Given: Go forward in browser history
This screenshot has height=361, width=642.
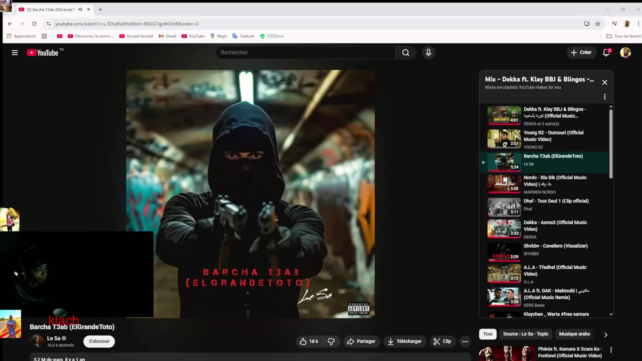Looking at the screenshot, I should [x=22, y=24].
